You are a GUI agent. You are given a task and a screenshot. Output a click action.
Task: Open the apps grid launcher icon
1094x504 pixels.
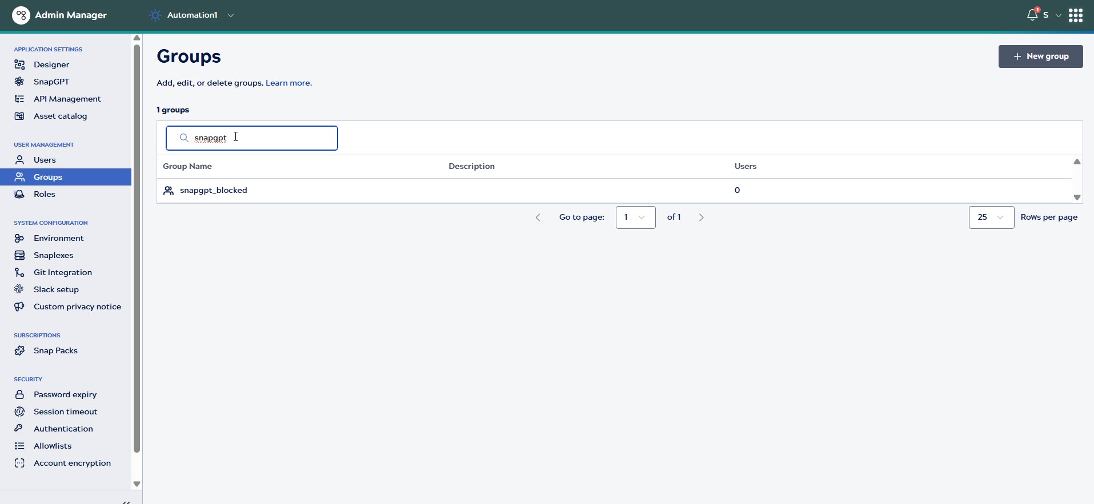tap(1076, 15)
